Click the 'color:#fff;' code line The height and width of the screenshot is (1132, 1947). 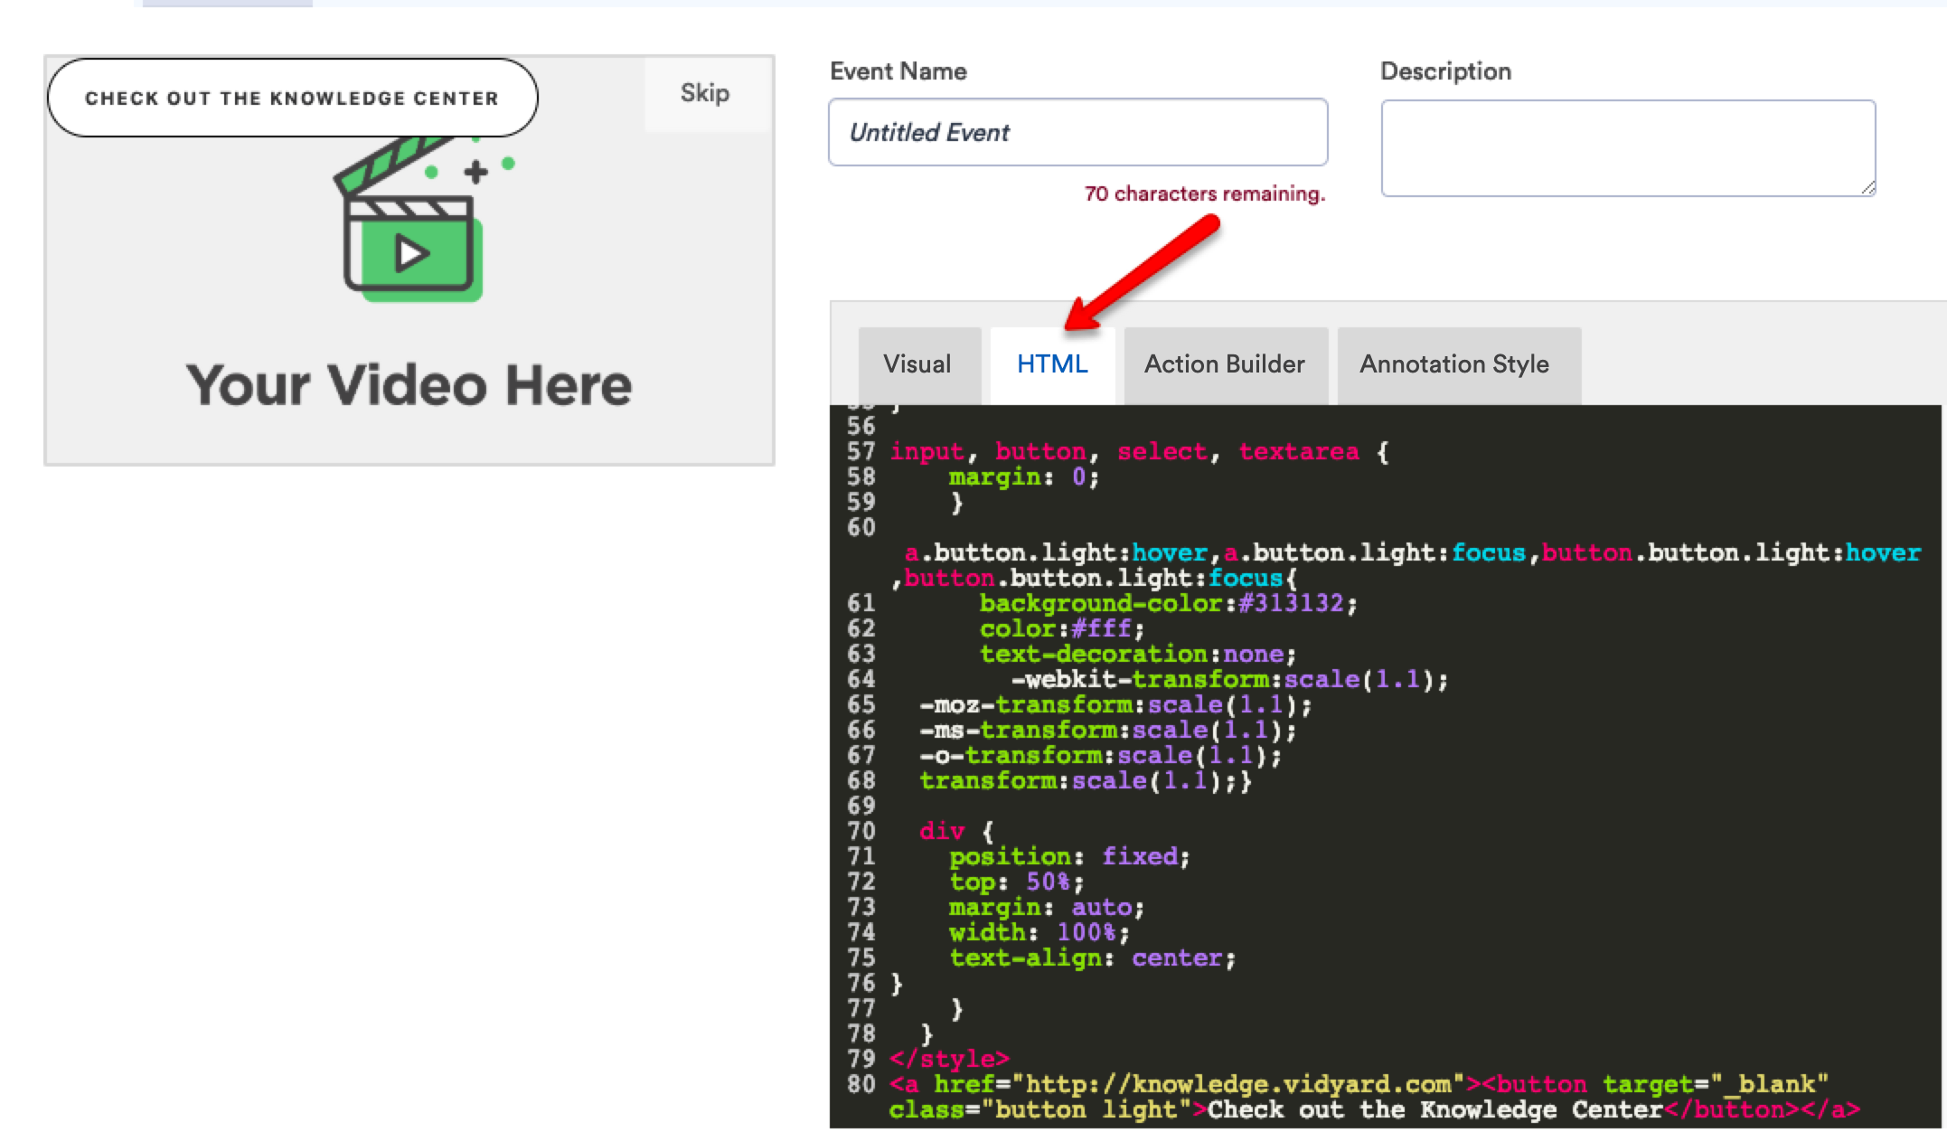[1062, 628]
